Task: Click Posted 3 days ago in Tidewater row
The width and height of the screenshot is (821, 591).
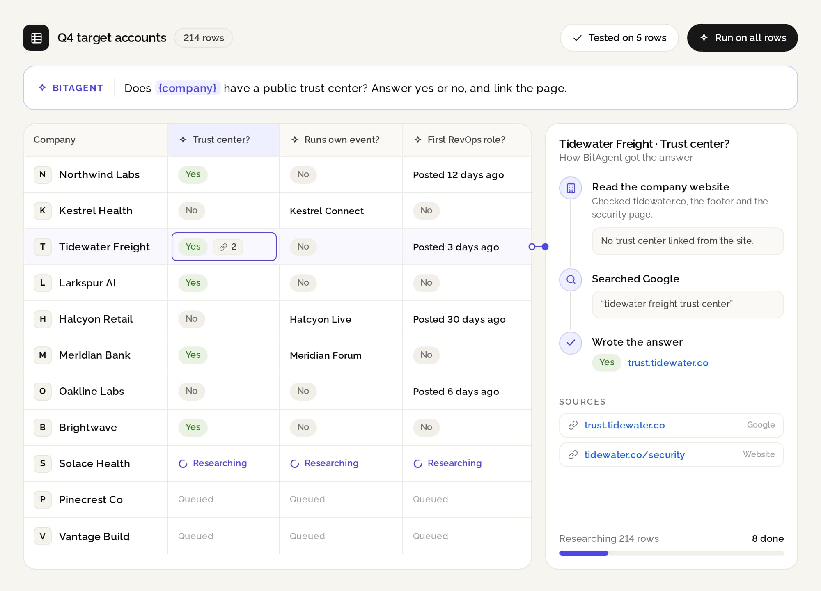Action: (x=456, y=247)
